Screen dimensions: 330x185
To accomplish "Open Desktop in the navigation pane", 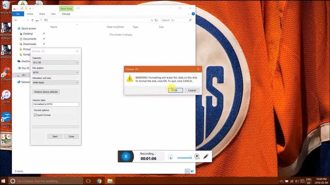I will click(28, 33).
